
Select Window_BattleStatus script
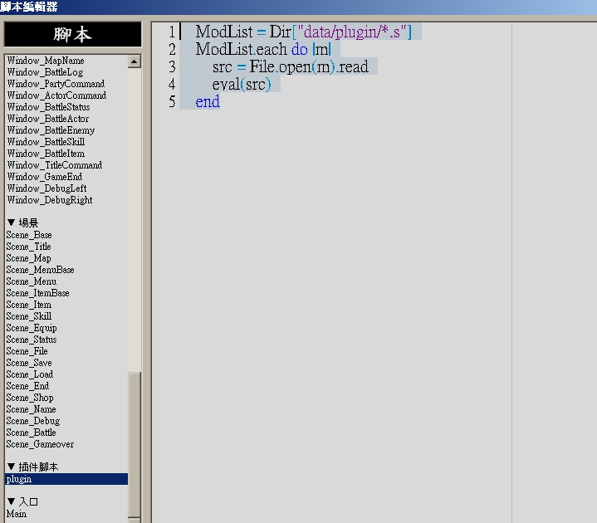point(48,107)
